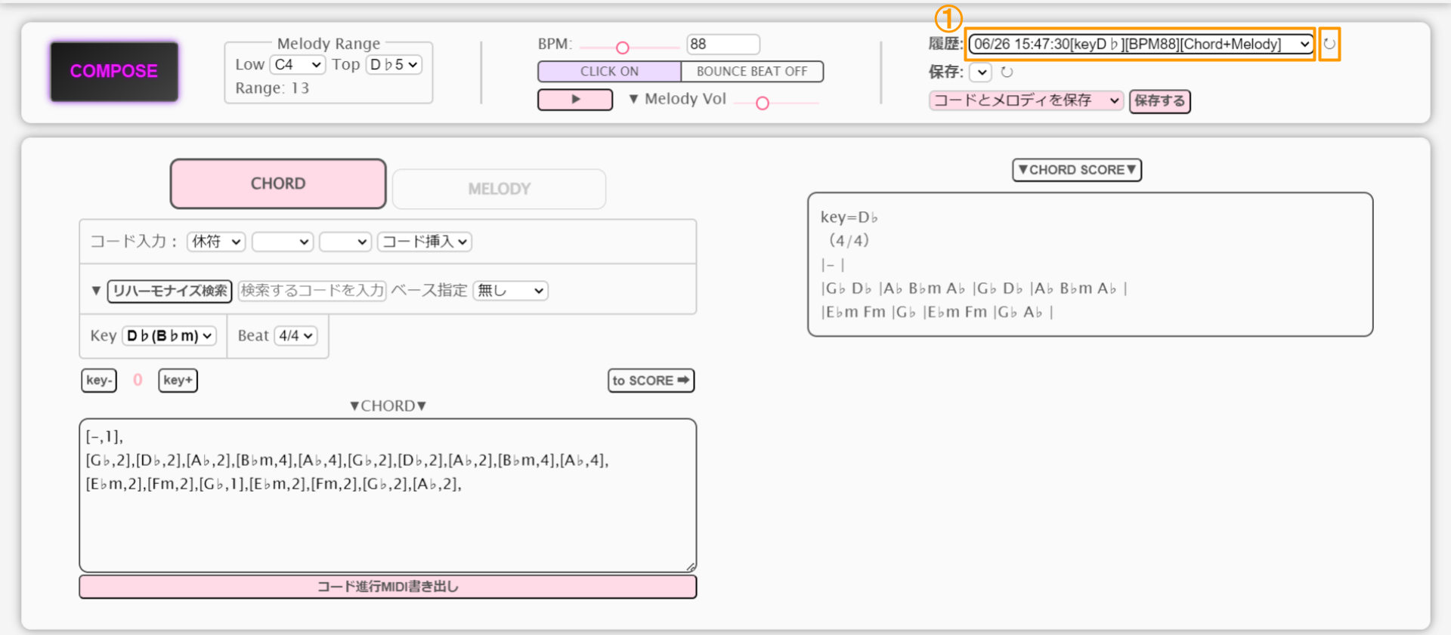The width and height of the screenshot is (1451, 635).
Task: Toggle BOUNCE BEAT OFF
Action: point(752,72)
